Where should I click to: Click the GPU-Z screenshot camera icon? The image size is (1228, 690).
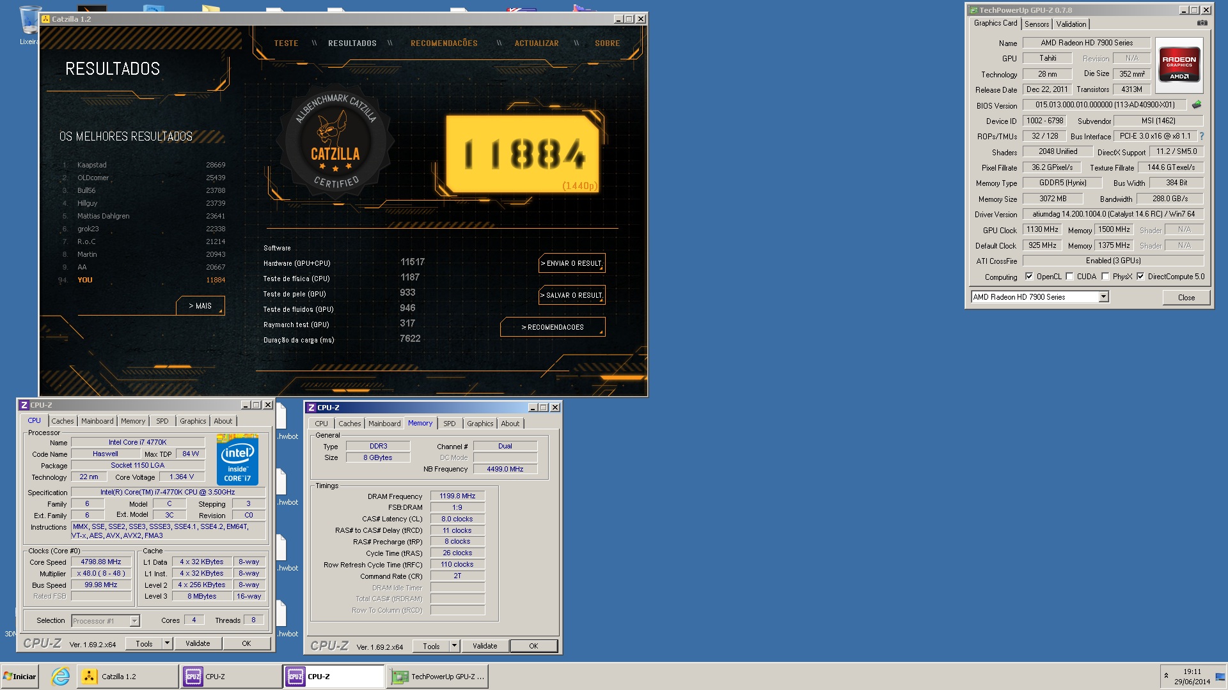click(1202, 23)
